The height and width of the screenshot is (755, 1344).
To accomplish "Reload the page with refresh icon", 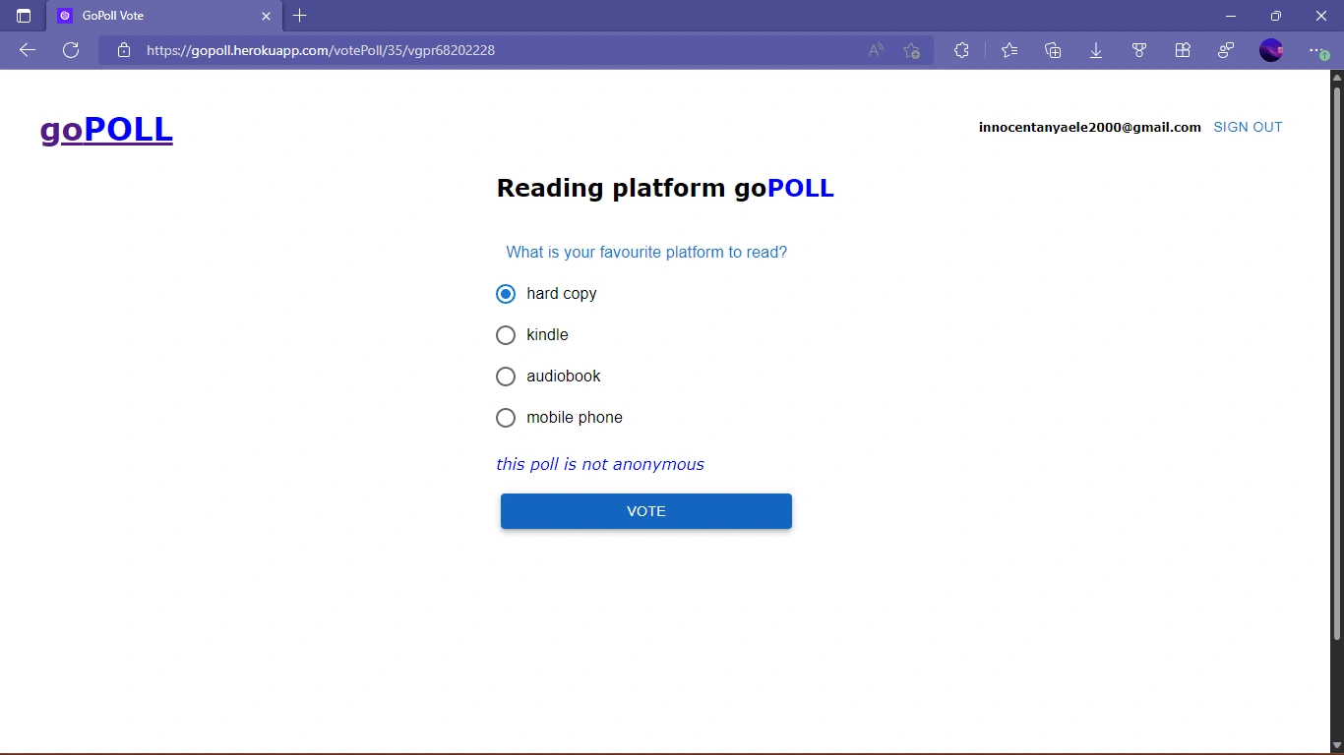I will click(x=71, y=50).
